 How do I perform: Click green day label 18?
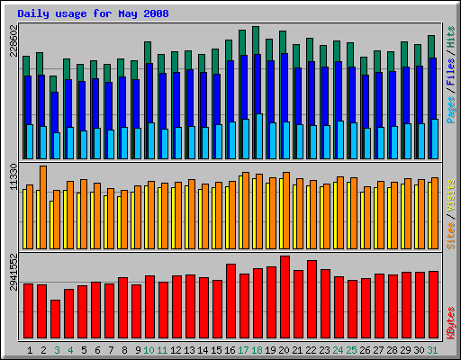[x=257, y=350]
